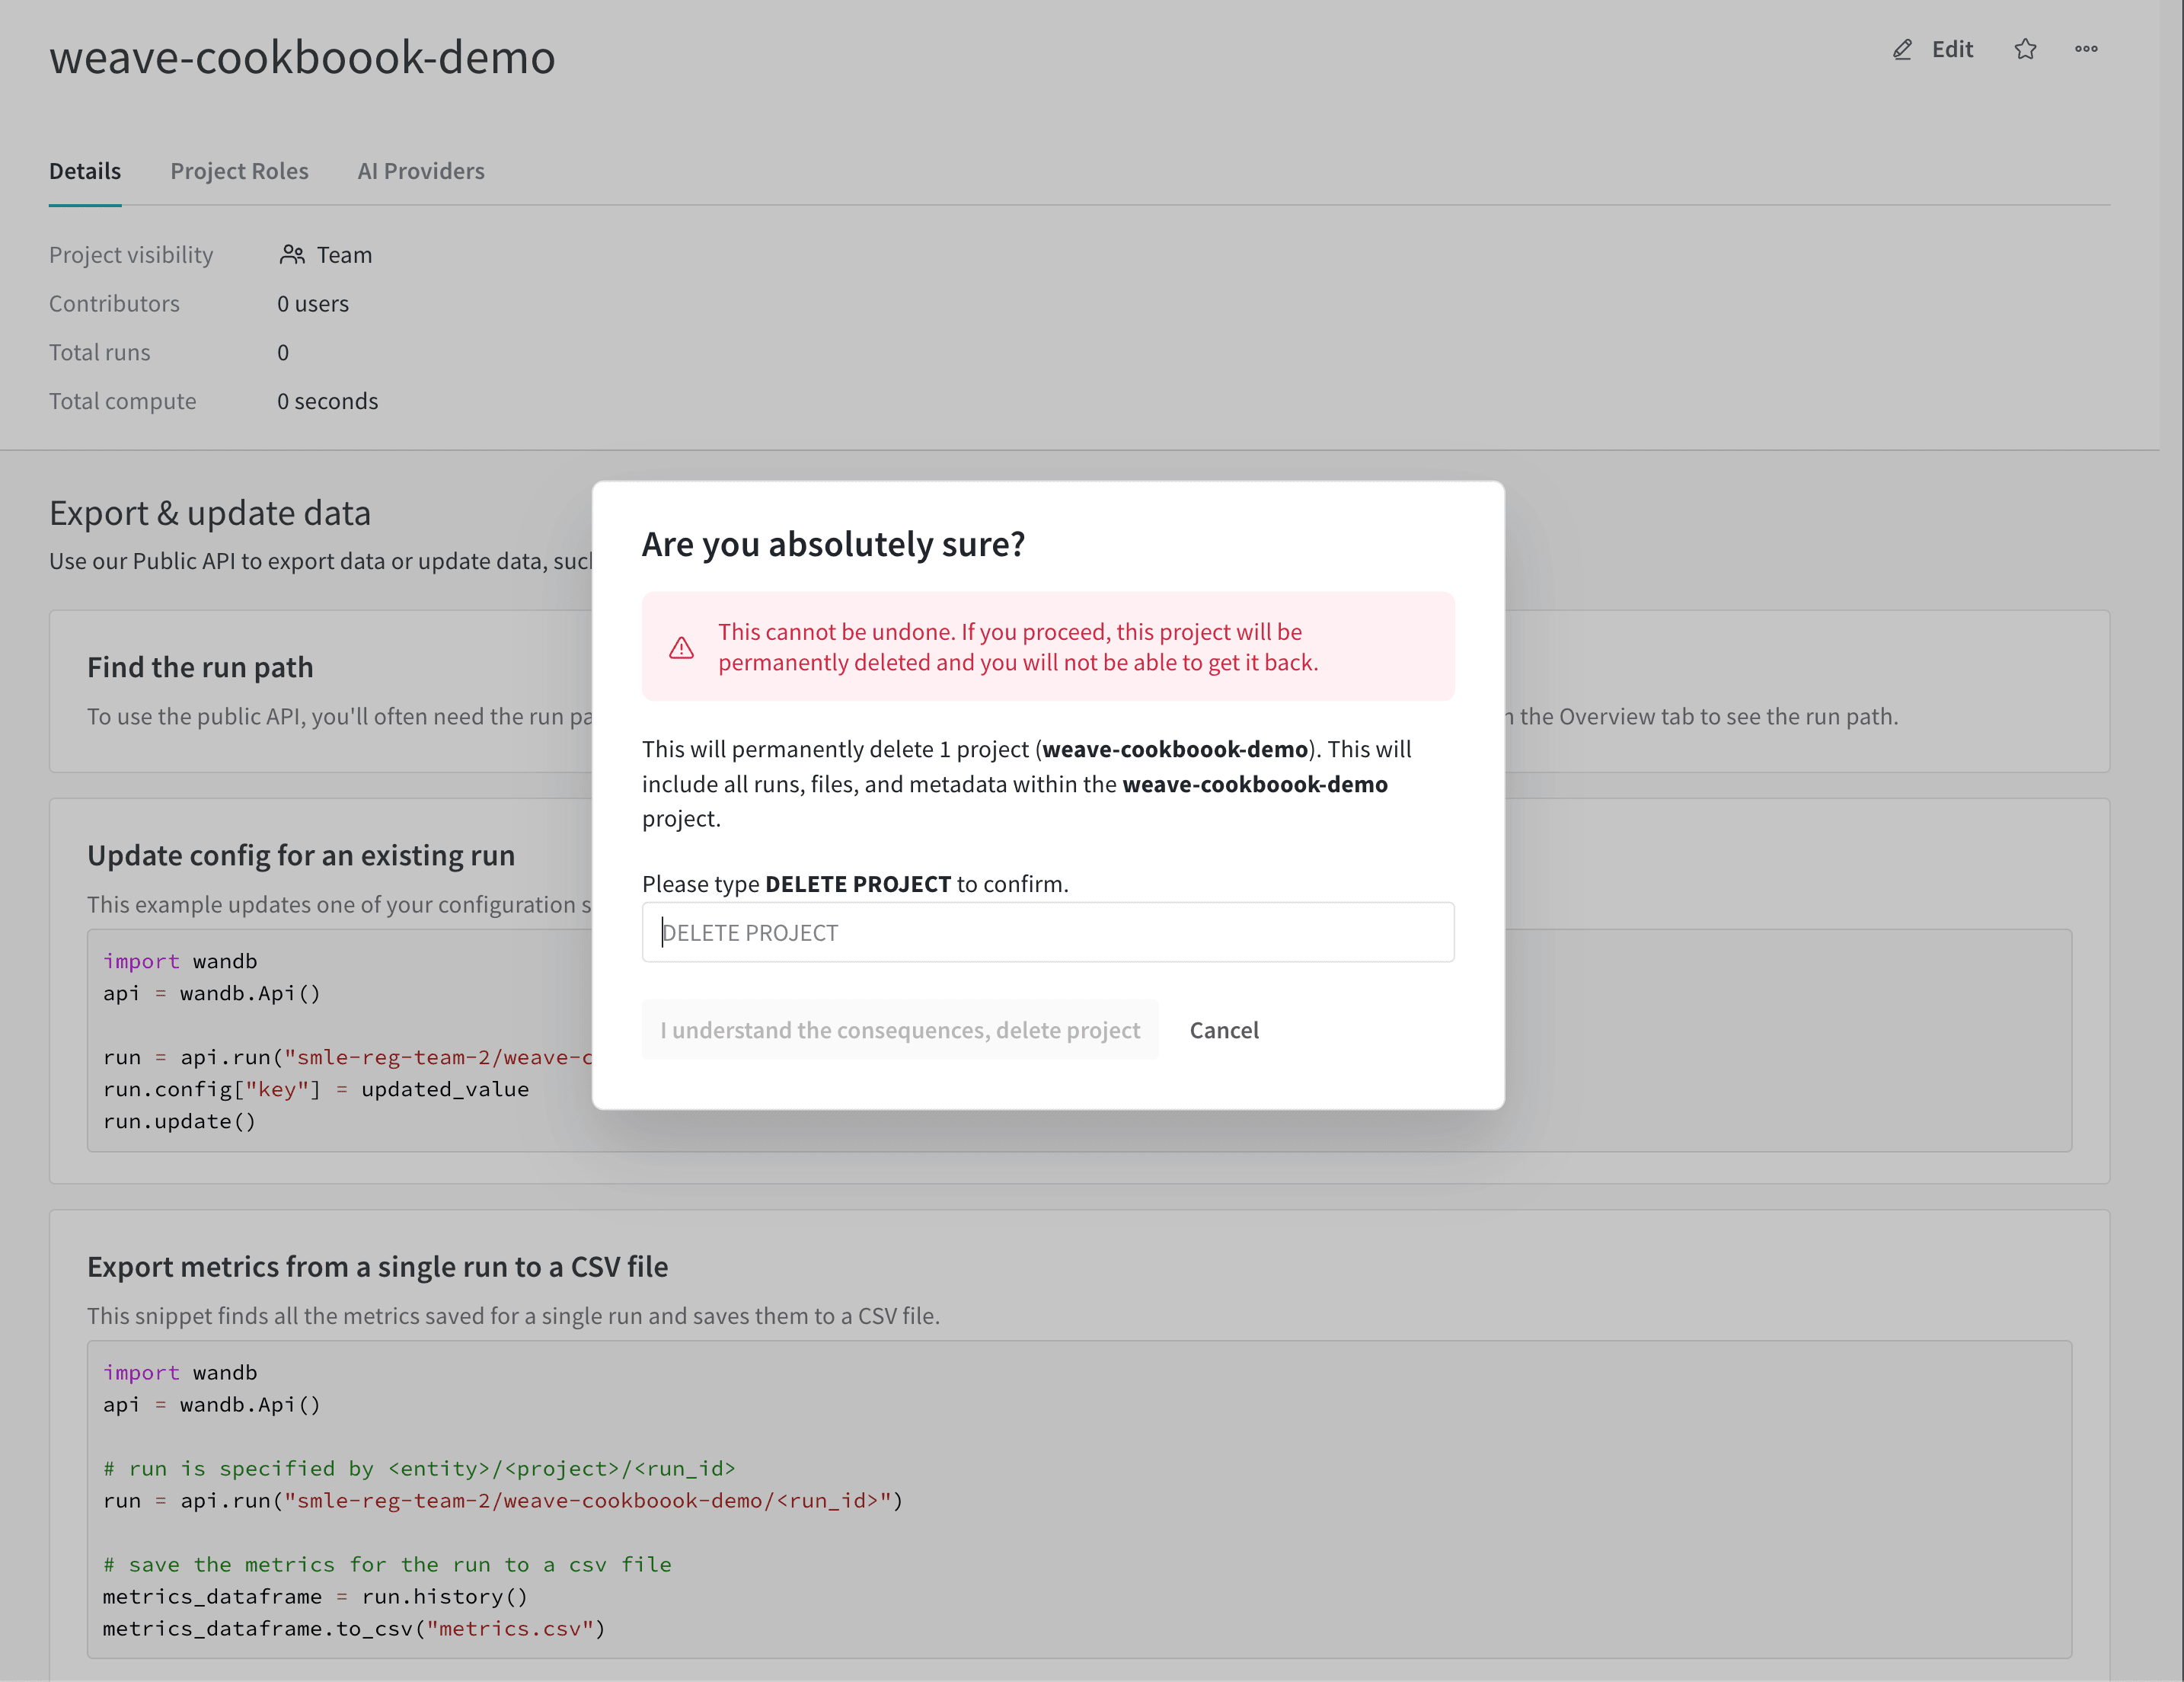This screenshot has width=2184, height=1682.
Task: Open the AI Providers tab
Action: coord(421,171)
